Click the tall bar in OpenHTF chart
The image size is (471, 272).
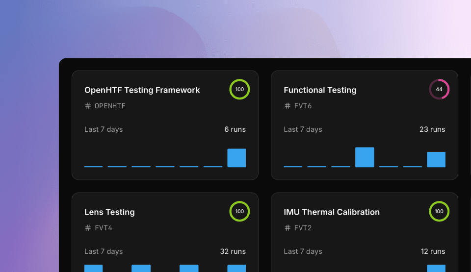236,158
